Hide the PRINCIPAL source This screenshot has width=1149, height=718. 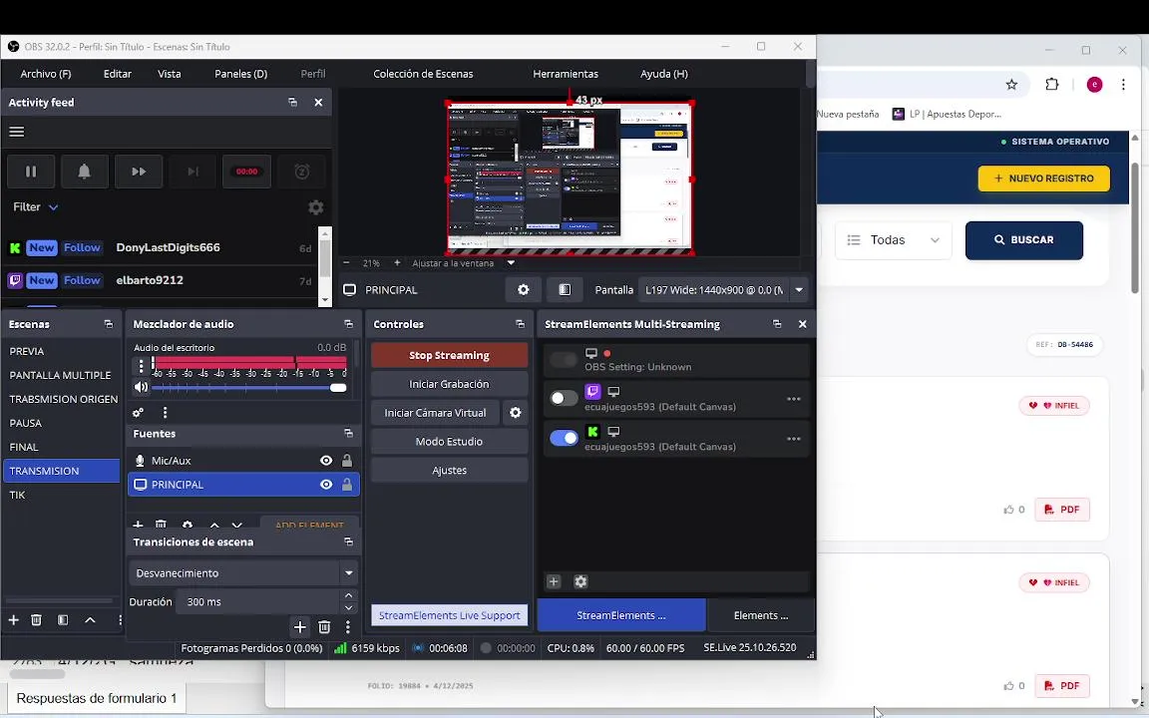pyautogui.click(x=326, y=485)
